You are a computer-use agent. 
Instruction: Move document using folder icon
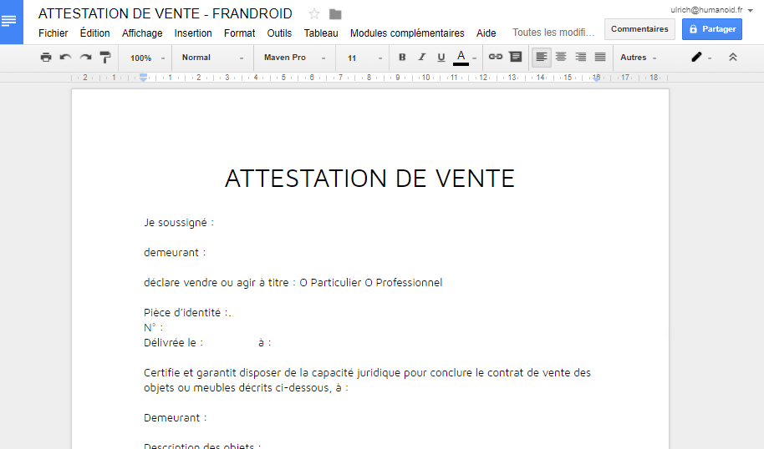click(x=335, y=14)
